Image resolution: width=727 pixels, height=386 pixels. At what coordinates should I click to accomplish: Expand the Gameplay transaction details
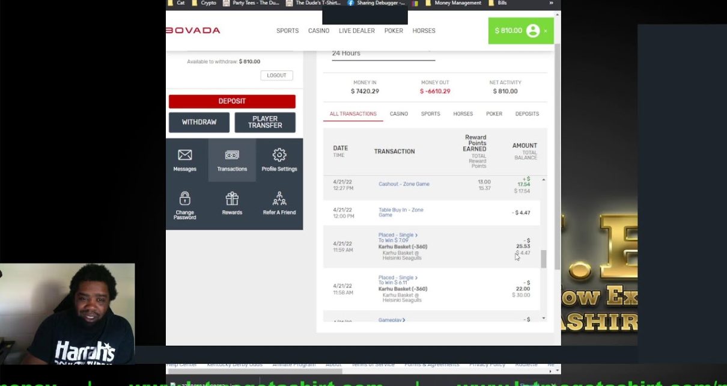point(392,320)
